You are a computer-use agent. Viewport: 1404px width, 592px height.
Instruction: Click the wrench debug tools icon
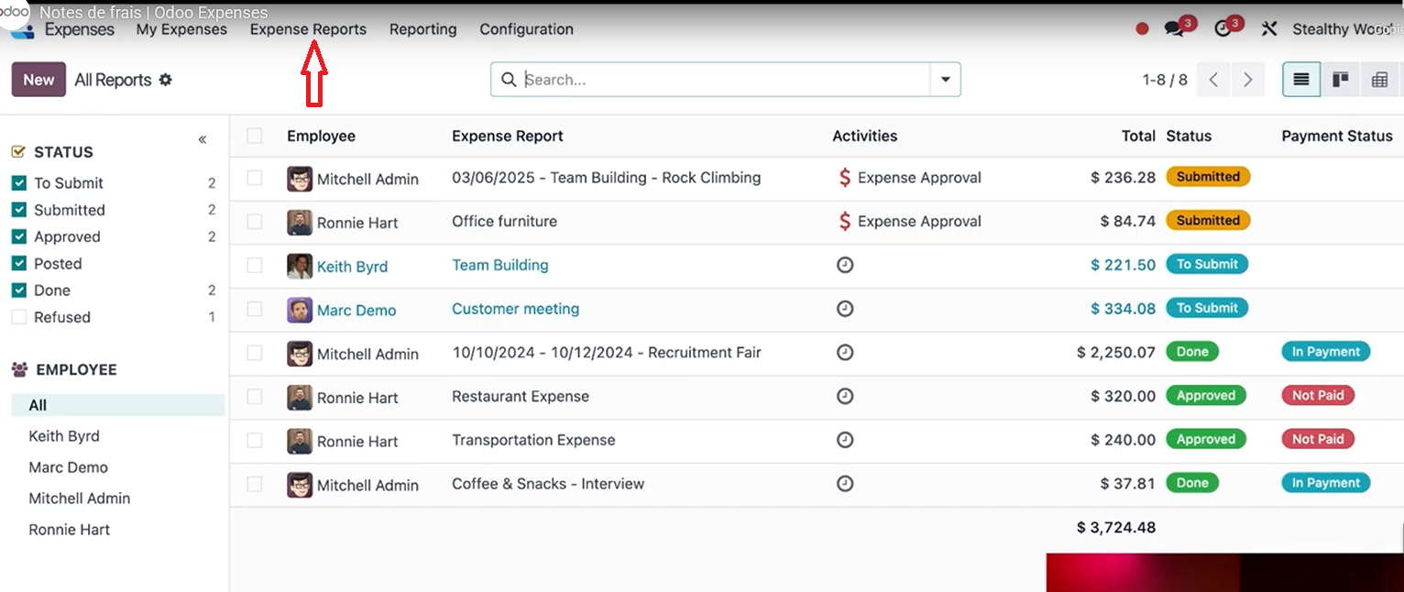coord(1269,29)
